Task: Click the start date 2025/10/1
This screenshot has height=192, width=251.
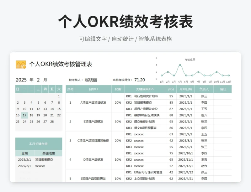Action: tap(186, 153)
